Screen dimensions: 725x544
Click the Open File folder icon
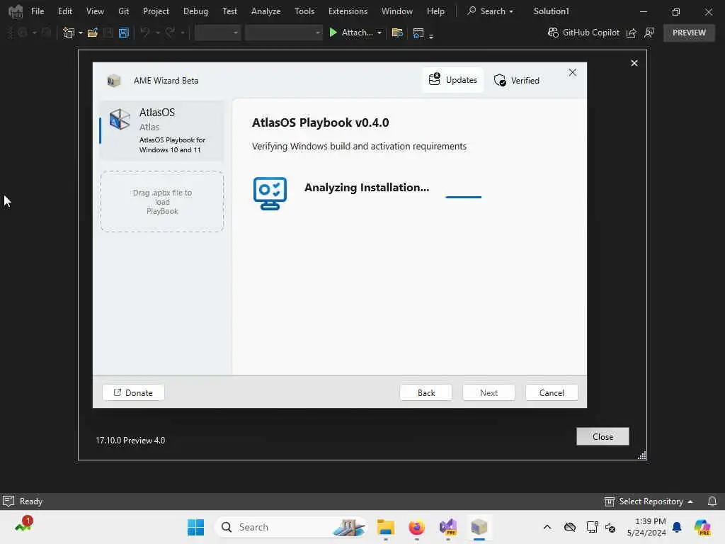tap(93, 33)
